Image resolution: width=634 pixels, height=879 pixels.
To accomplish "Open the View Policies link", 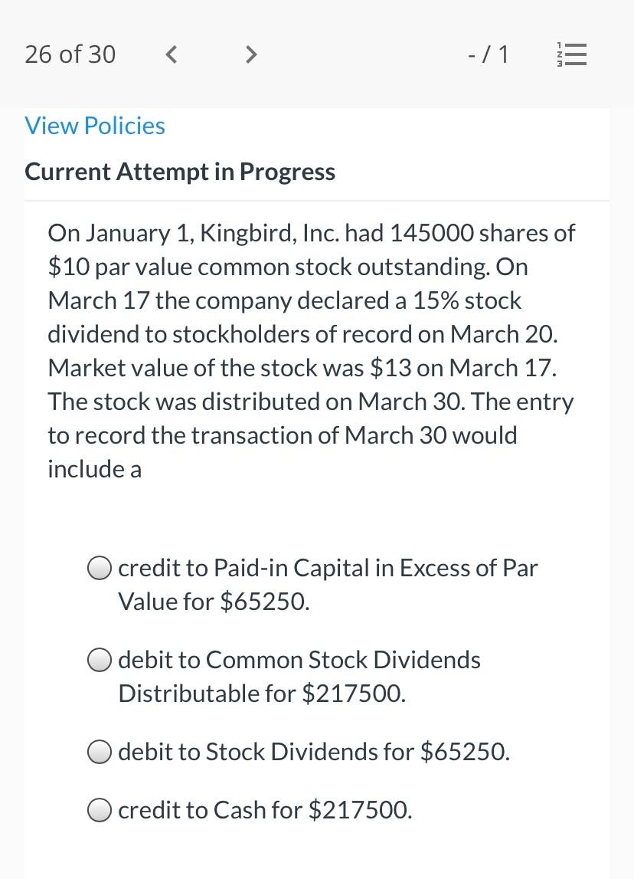I will point(95,126).
